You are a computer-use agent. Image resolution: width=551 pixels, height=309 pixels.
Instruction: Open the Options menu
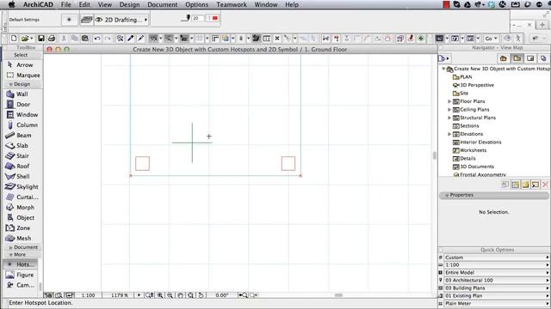[197, 4]
